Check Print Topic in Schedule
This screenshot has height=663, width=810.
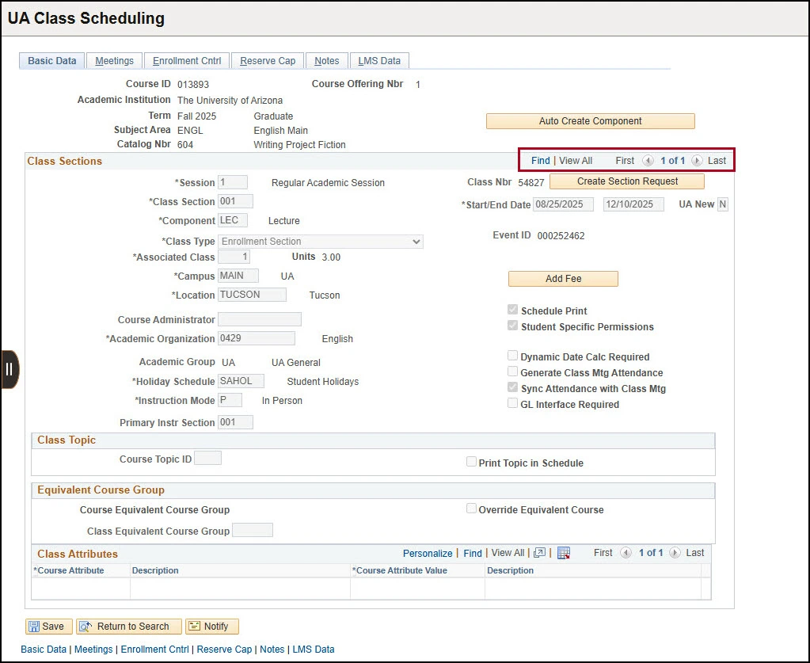pos(471,462)
